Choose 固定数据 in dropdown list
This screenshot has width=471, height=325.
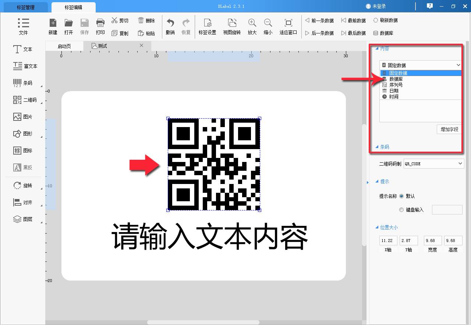coord(421,73)
